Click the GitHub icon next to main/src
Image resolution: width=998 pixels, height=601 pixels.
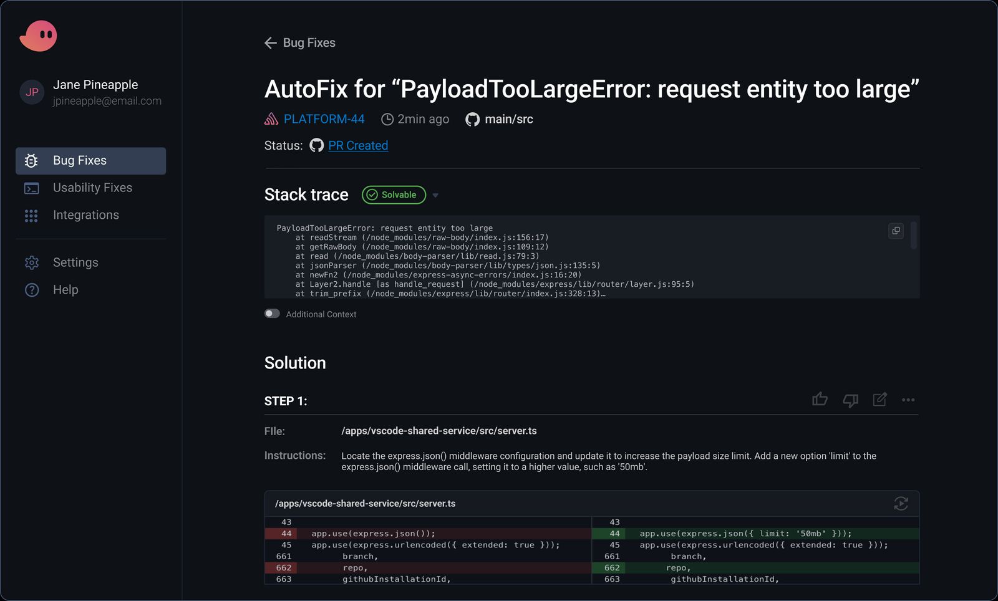(472, 118)
